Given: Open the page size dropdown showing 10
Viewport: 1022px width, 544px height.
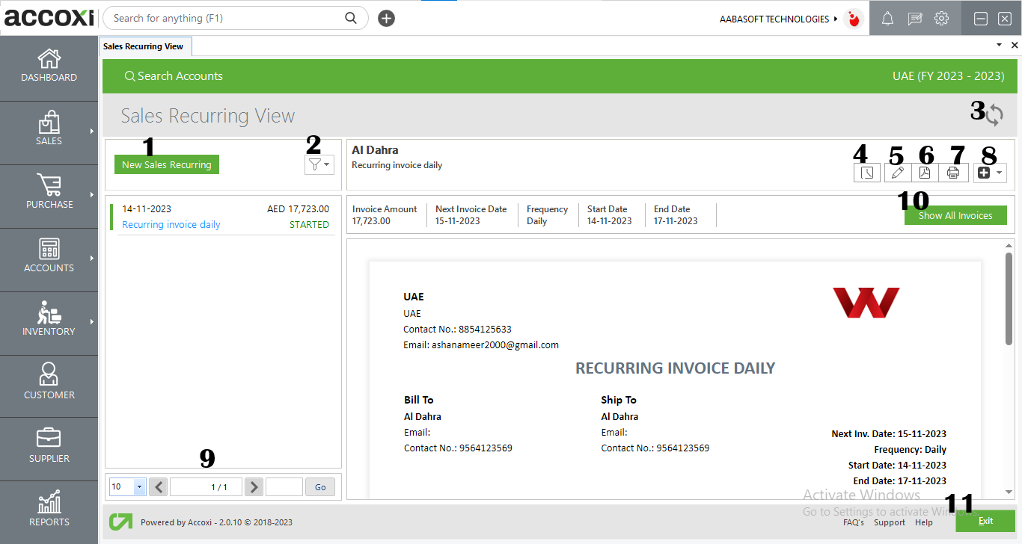Looking at the screenshot, I should click(127, 486).
